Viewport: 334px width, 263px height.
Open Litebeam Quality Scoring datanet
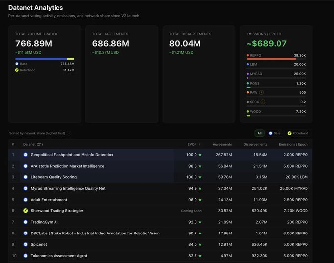click(54, 177)
